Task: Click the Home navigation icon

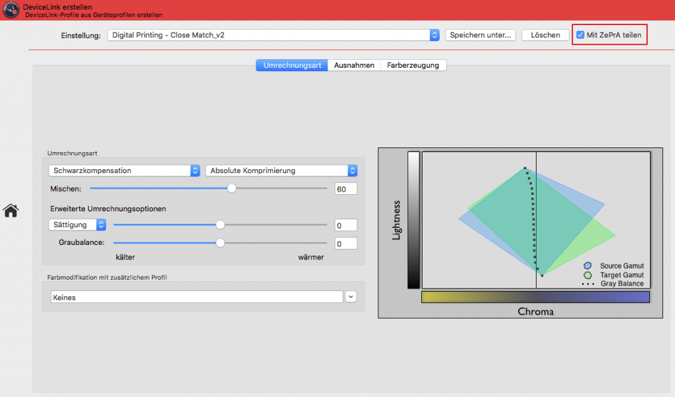Action: [10, 211]
